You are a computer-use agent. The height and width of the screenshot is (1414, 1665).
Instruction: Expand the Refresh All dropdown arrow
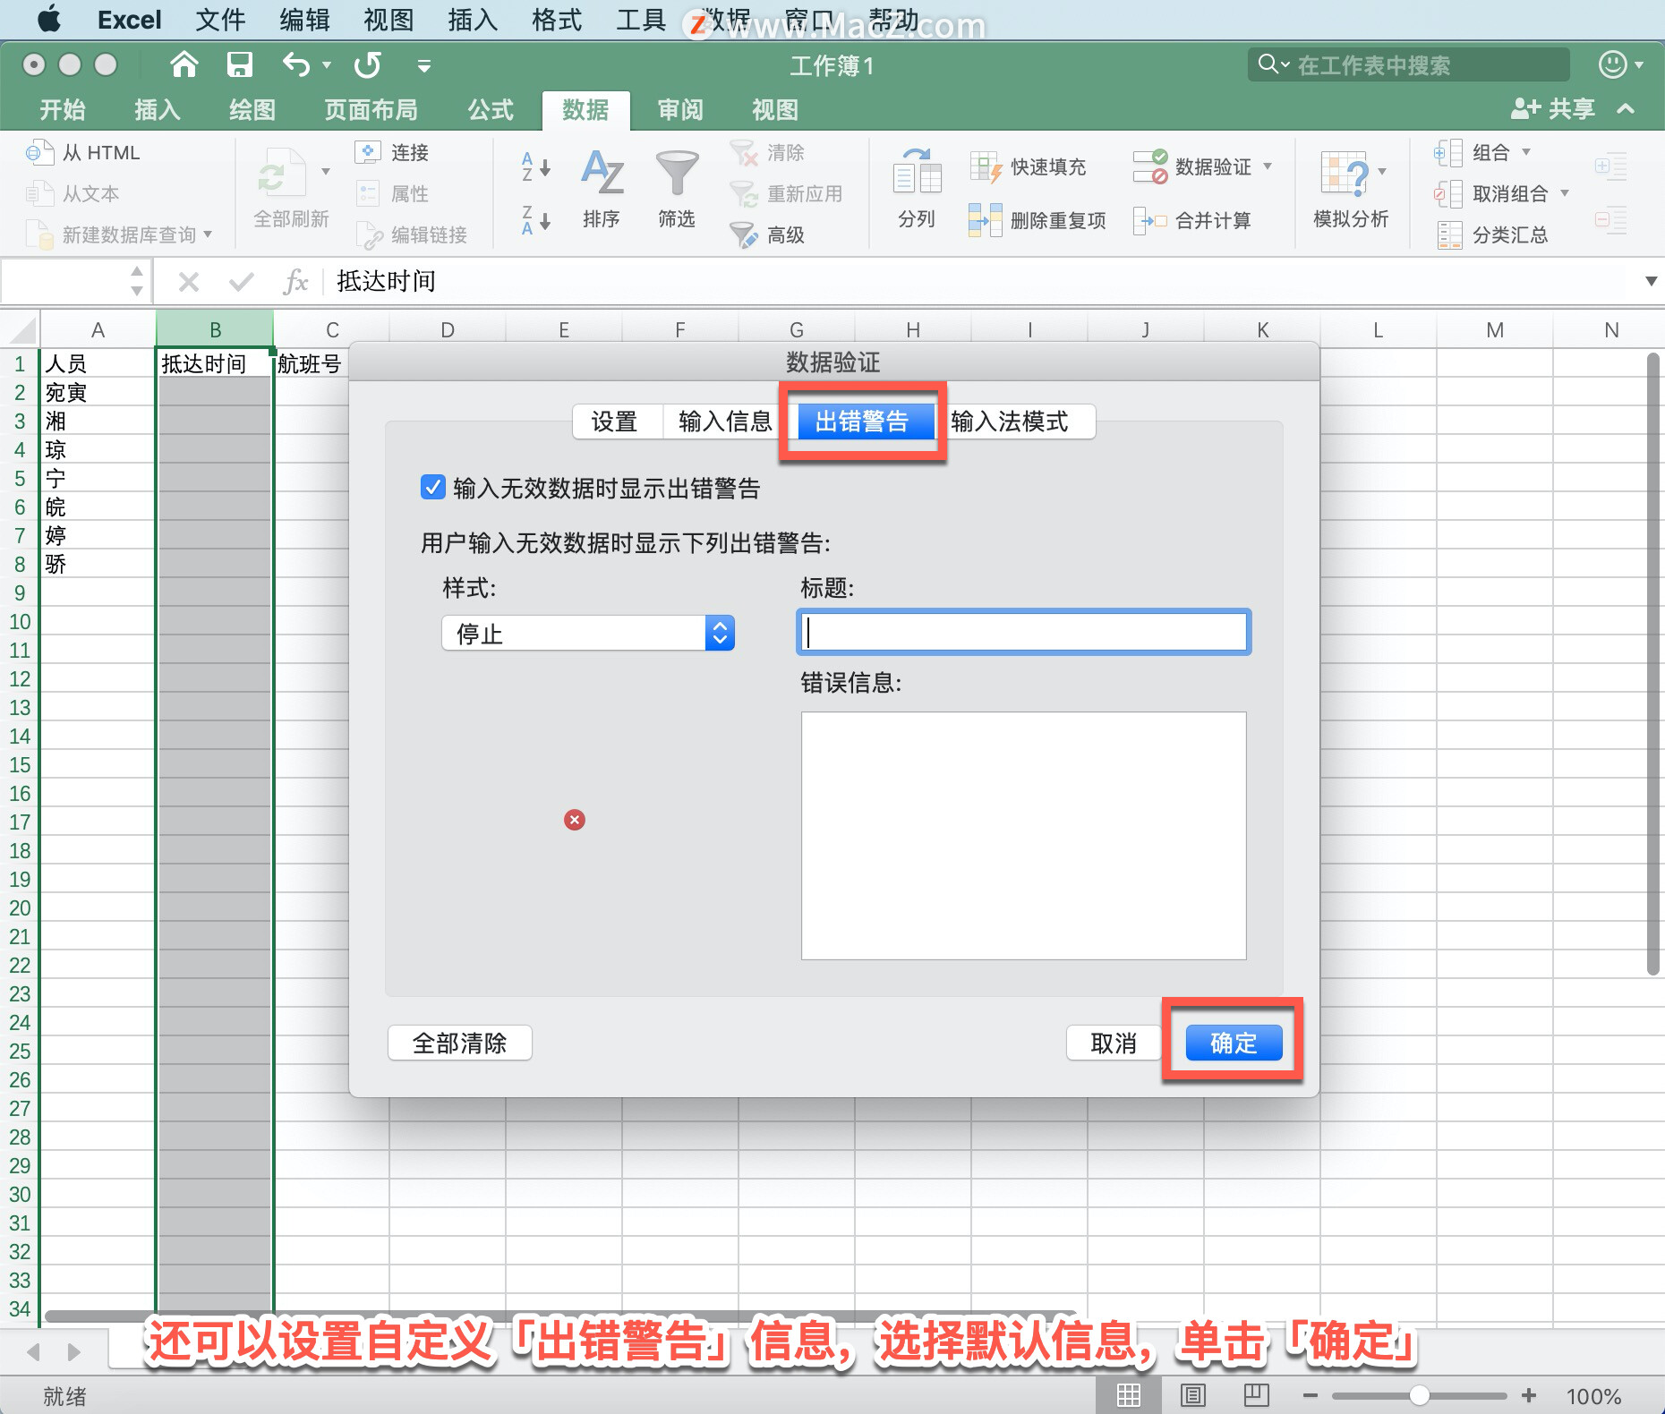point(326,172)
